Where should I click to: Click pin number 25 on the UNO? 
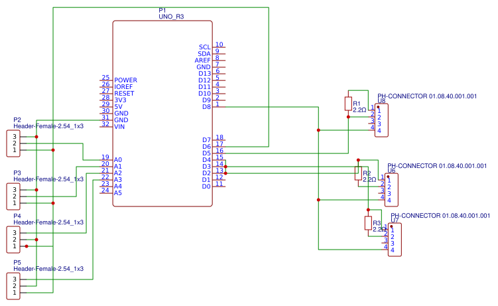[x=105, y=78]
